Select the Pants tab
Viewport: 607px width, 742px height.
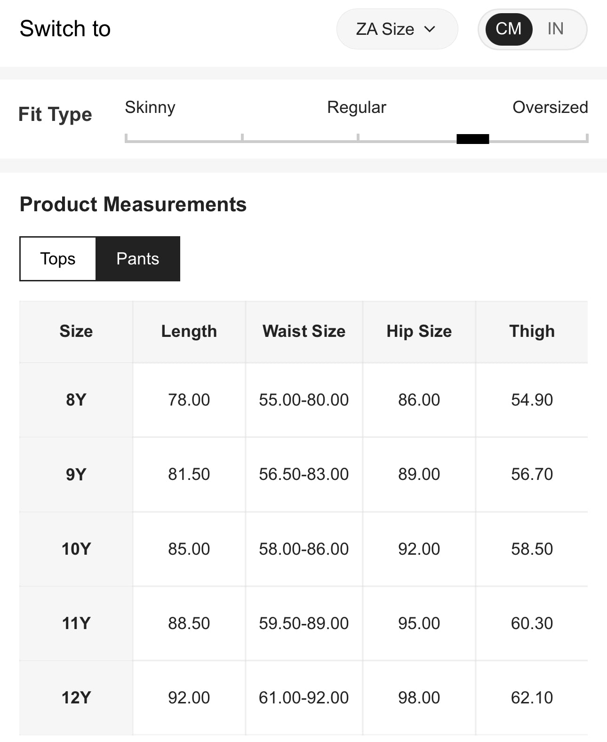[137, 259]
